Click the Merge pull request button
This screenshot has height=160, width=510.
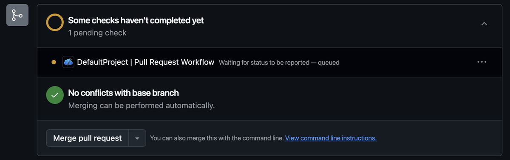(x=88, y=138)
